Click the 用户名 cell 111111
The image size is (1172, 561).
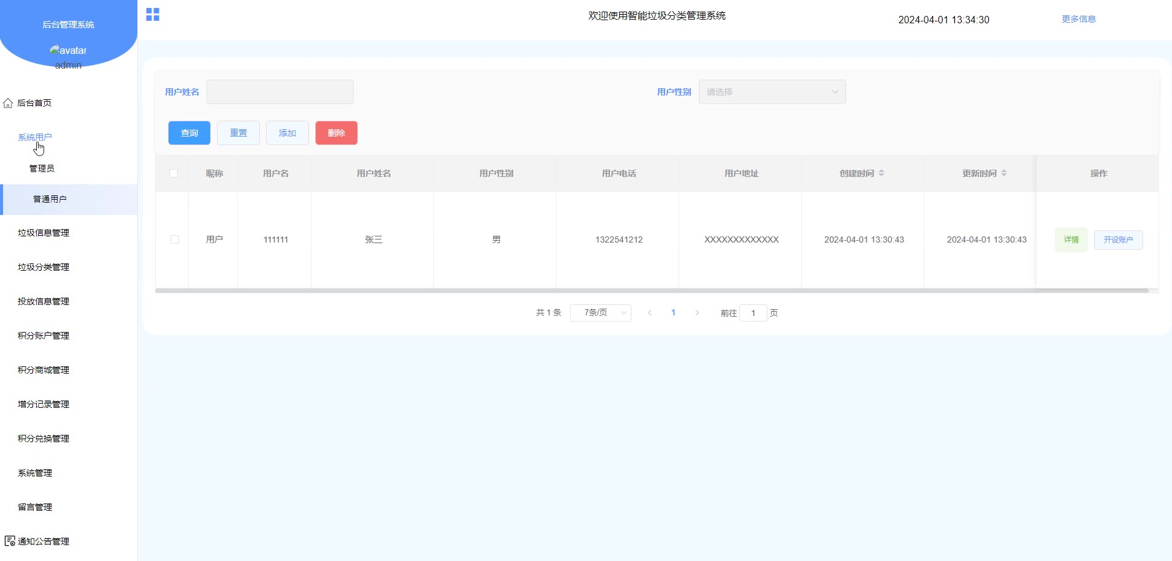tap(276, 239)
